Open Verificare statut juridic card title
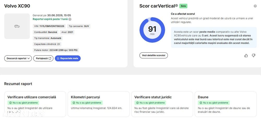The width and height of the screenshot is (261, 119). point(153,97)
